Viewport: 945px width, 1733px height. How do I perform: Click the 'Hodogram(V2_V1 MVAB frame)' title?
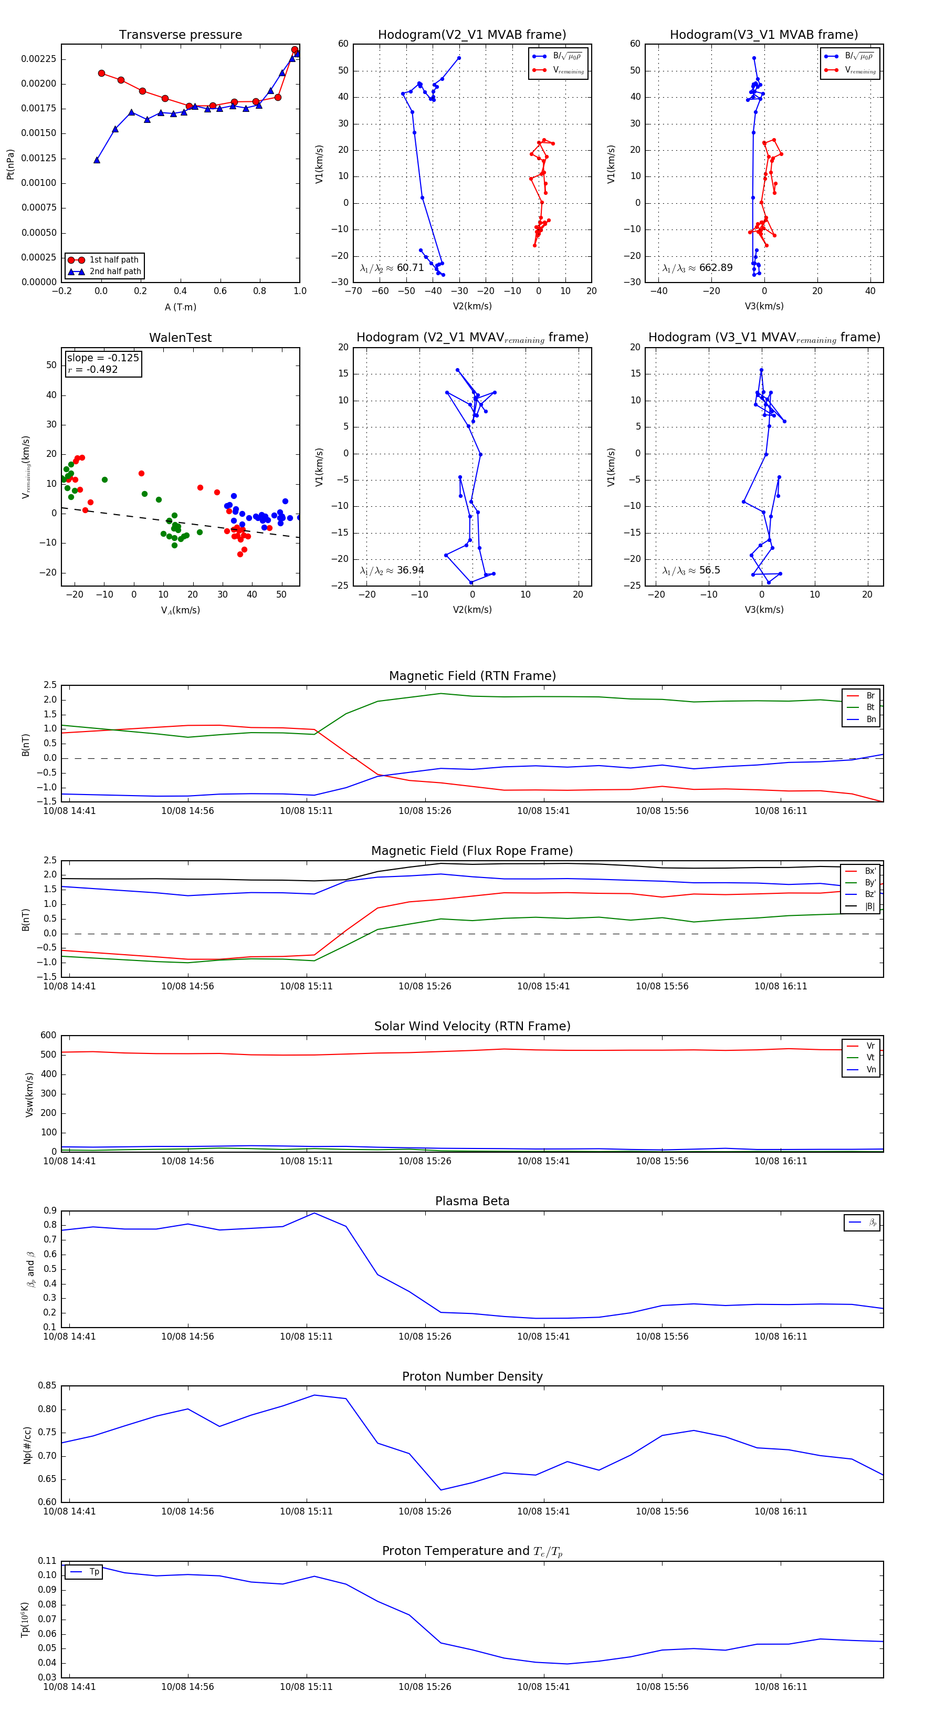[x=471, y=34]
